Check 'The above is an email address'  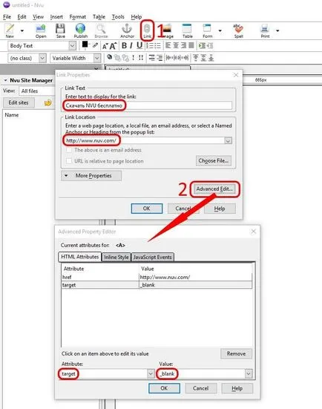coord(69,150)
